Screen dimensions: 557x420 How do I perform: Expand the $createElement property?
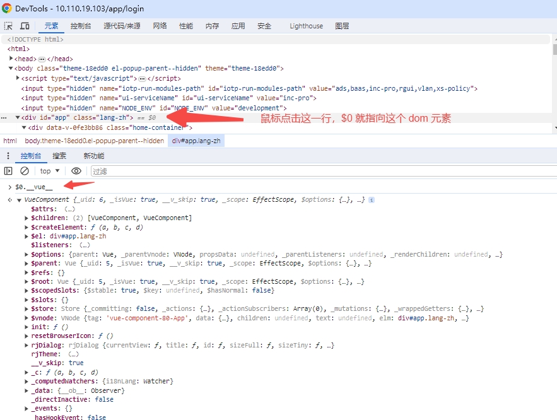26,227
